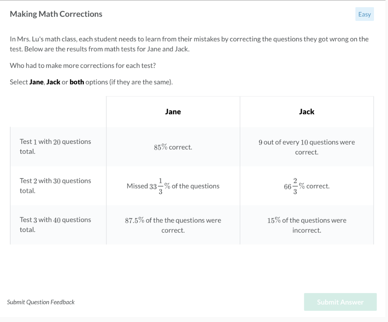Select Jack's "66 2/3% correct" cell
The height and width of the screenshot is (322, 388).
pyautogui.click(x=307, y=186)
